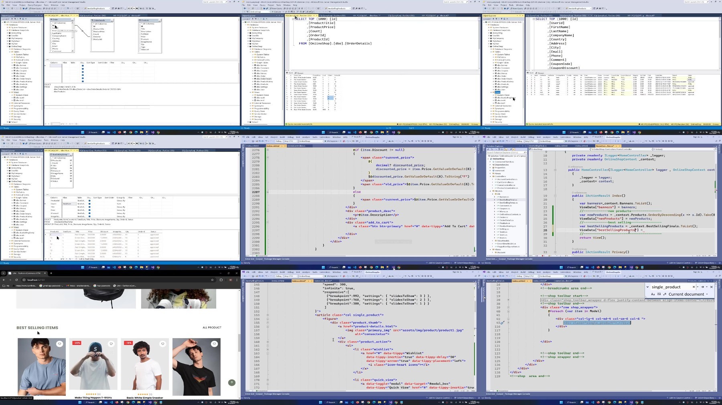Viewport: 722px width, 405px height.
Task: Open the App passwords bookmark in the browser
Action: 102,286
